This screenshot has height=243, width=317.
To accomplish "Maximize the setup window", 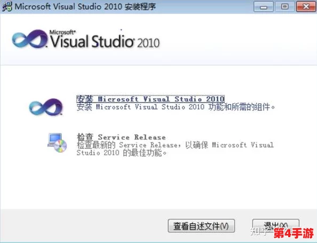I will pyautogui.click(x=284, y=6).
